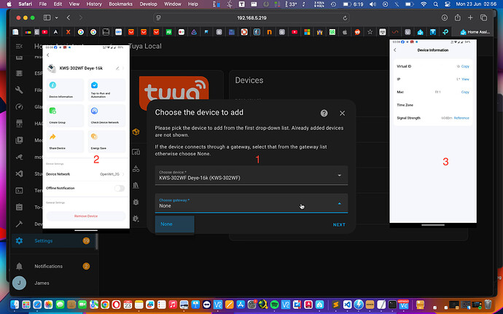Open Settings in Home Assistant sidebar
This screenshot has height=314, width=503.
click(x=44, y=240)
